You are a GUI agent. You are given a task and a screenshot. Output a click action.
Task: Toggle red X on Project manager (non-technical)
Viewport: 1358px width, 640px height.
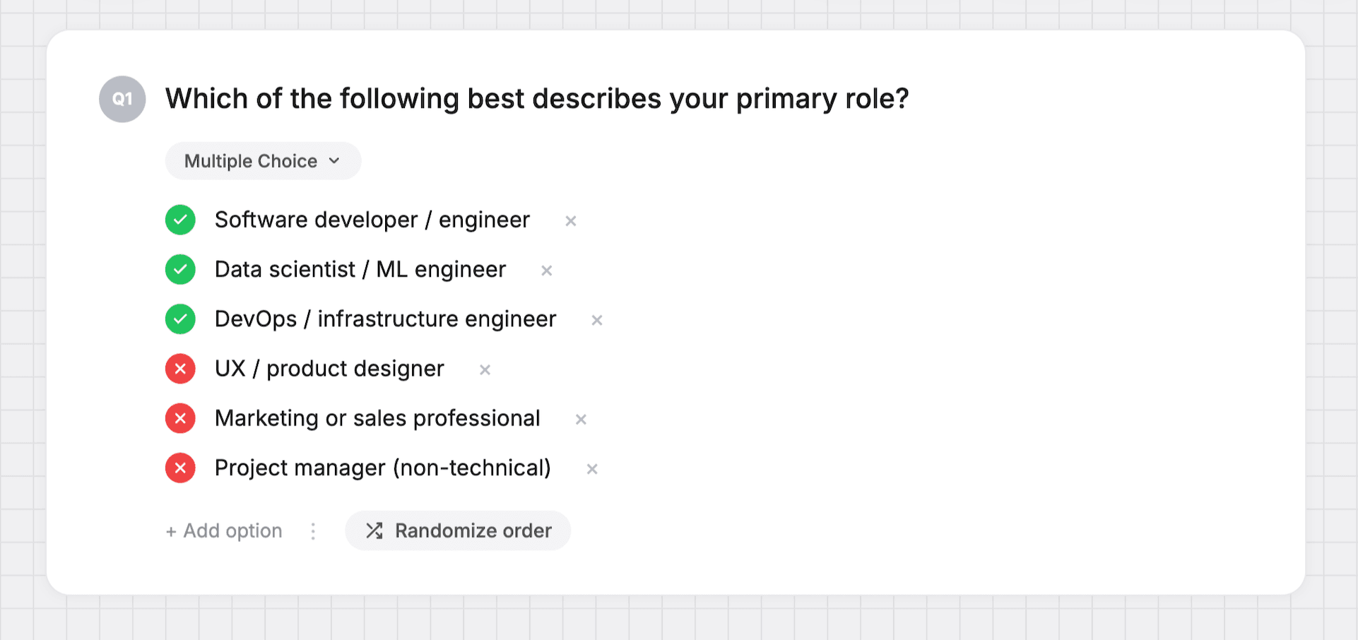pos(180,468)
